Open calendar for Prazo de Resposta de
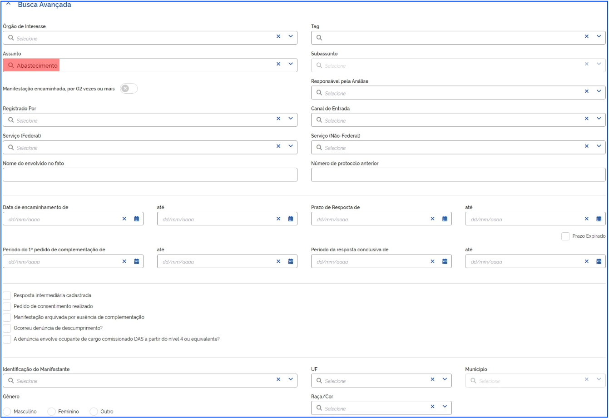This screenshot has width=609, height=419. click(x=445, y=219)
